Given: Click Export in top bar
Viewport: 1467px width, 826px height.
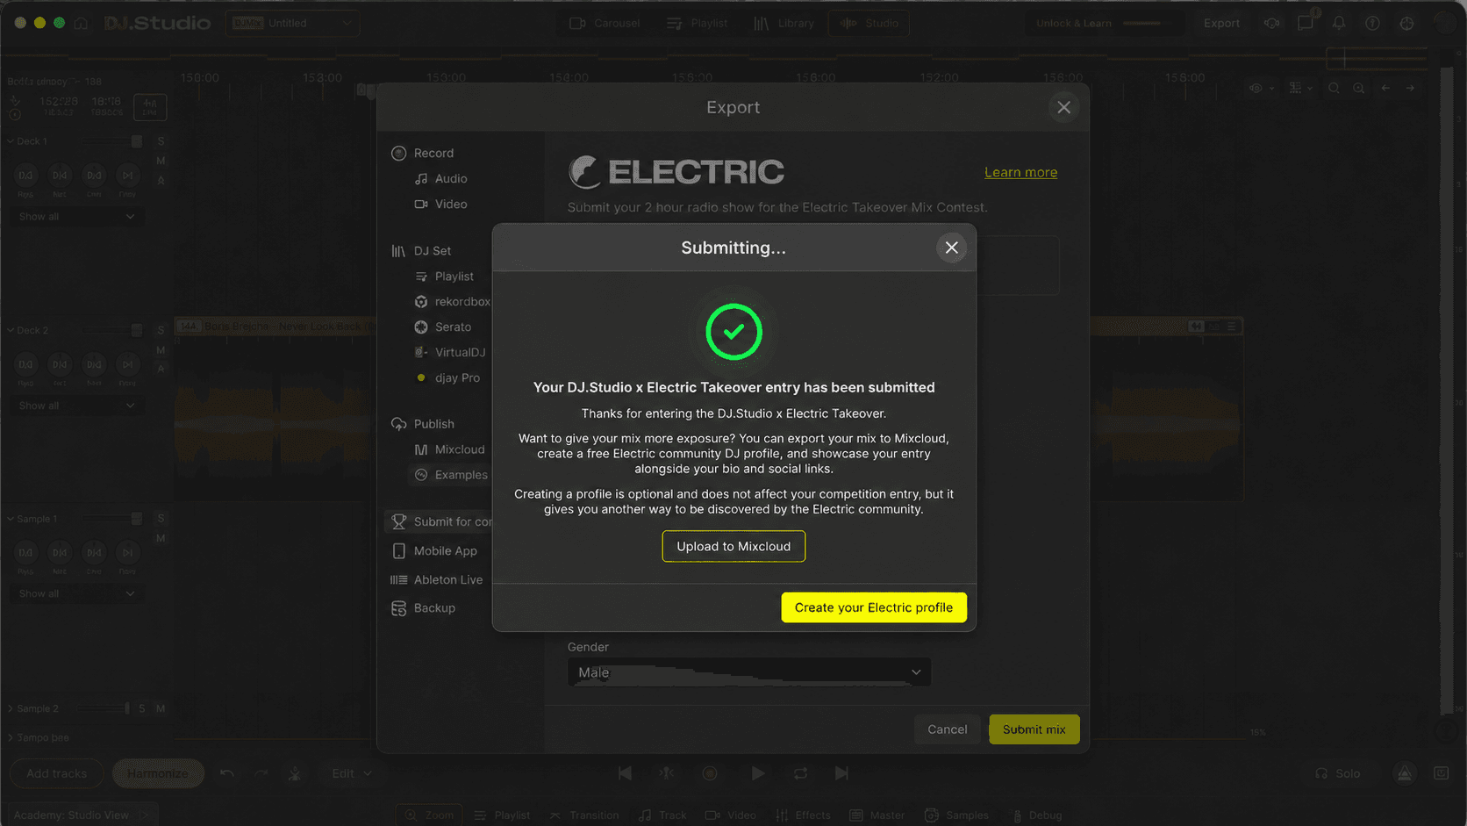Looking at the screenshot, I should (x=1221, y=23).
